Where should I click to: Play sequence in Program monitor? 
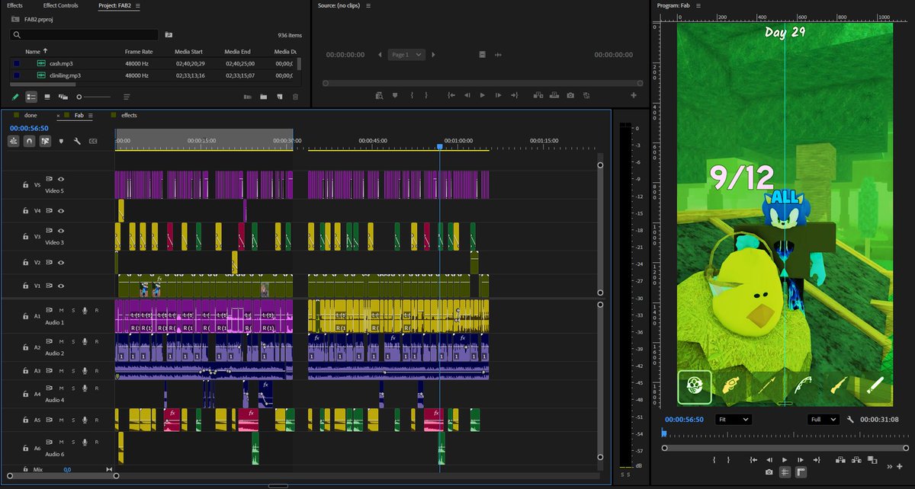[x=785, y=459]
